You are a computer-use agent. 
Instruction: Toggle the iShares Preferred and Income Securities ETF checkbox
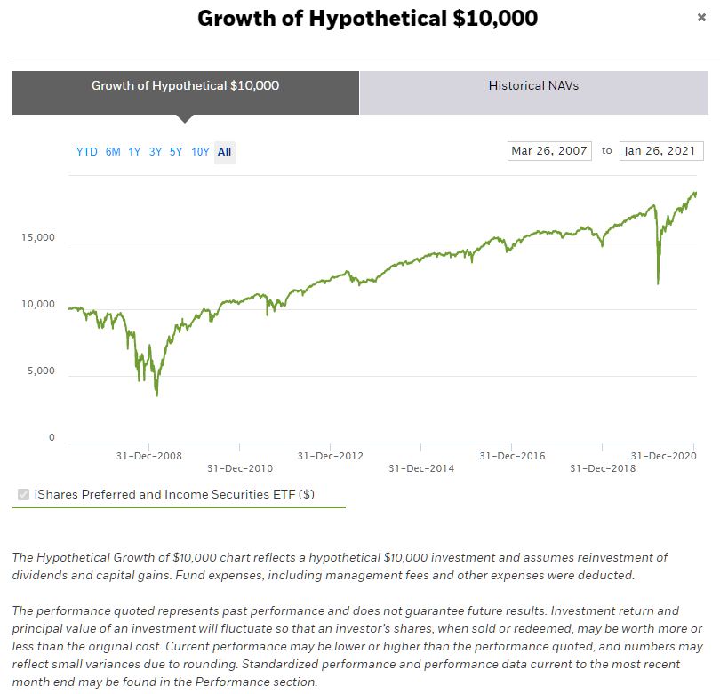point(23,494)
